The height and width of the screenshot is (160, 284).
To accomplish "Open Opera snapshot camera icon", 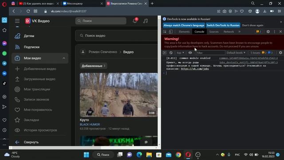I will 225,11.
